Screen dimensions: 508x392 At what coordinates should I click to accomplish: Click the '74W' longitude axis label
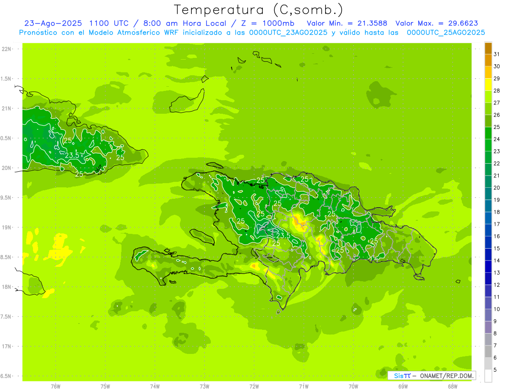pos(155,387)
